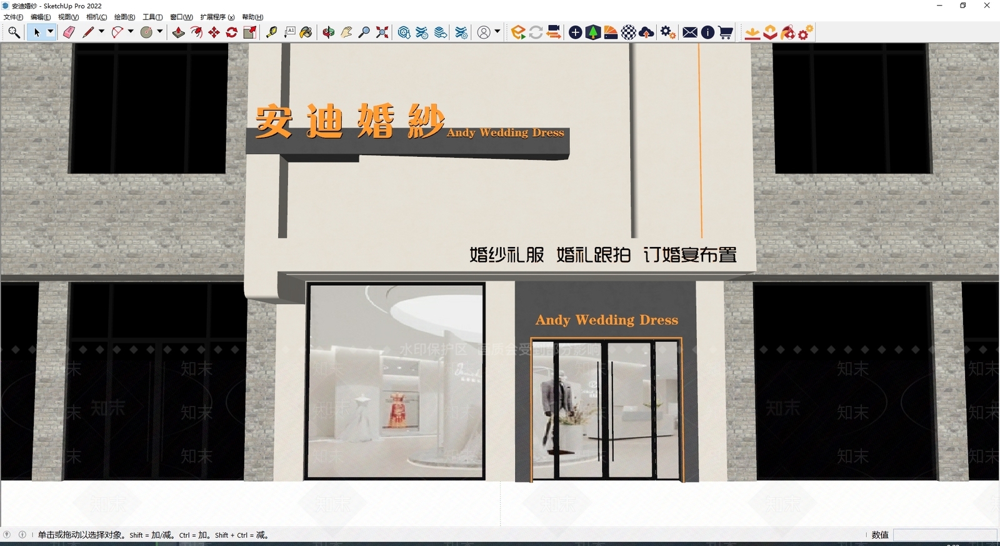Select the Arc drawing tool
This screenshot has width=1000, height=546.
click(x=117, y=33)
